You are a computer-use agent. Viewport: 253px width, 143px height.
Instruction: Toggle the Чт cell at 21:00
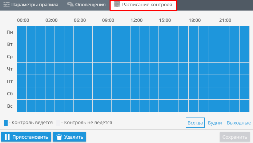tap(224, 69)
